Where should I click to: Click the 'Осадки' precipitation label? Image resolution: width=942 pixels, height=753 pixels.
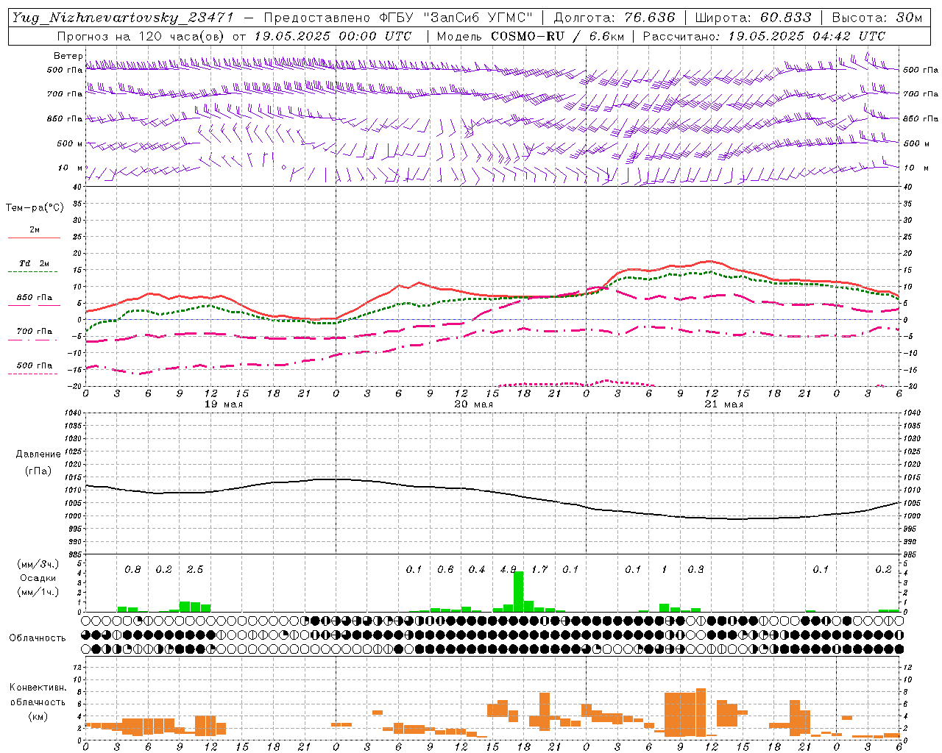point(38,578)
